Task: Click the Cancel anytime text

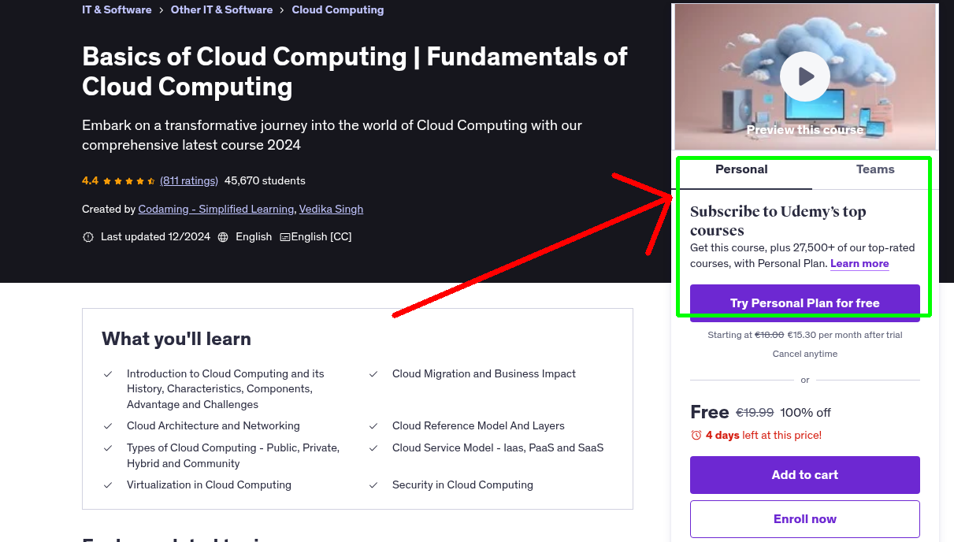Action: coord(804,354)
